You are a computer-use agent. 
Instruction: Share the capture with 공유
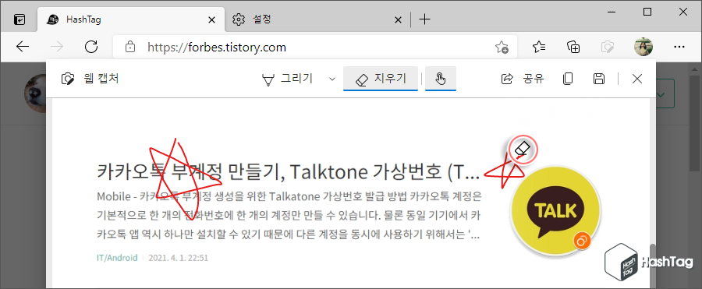(523, 79)
